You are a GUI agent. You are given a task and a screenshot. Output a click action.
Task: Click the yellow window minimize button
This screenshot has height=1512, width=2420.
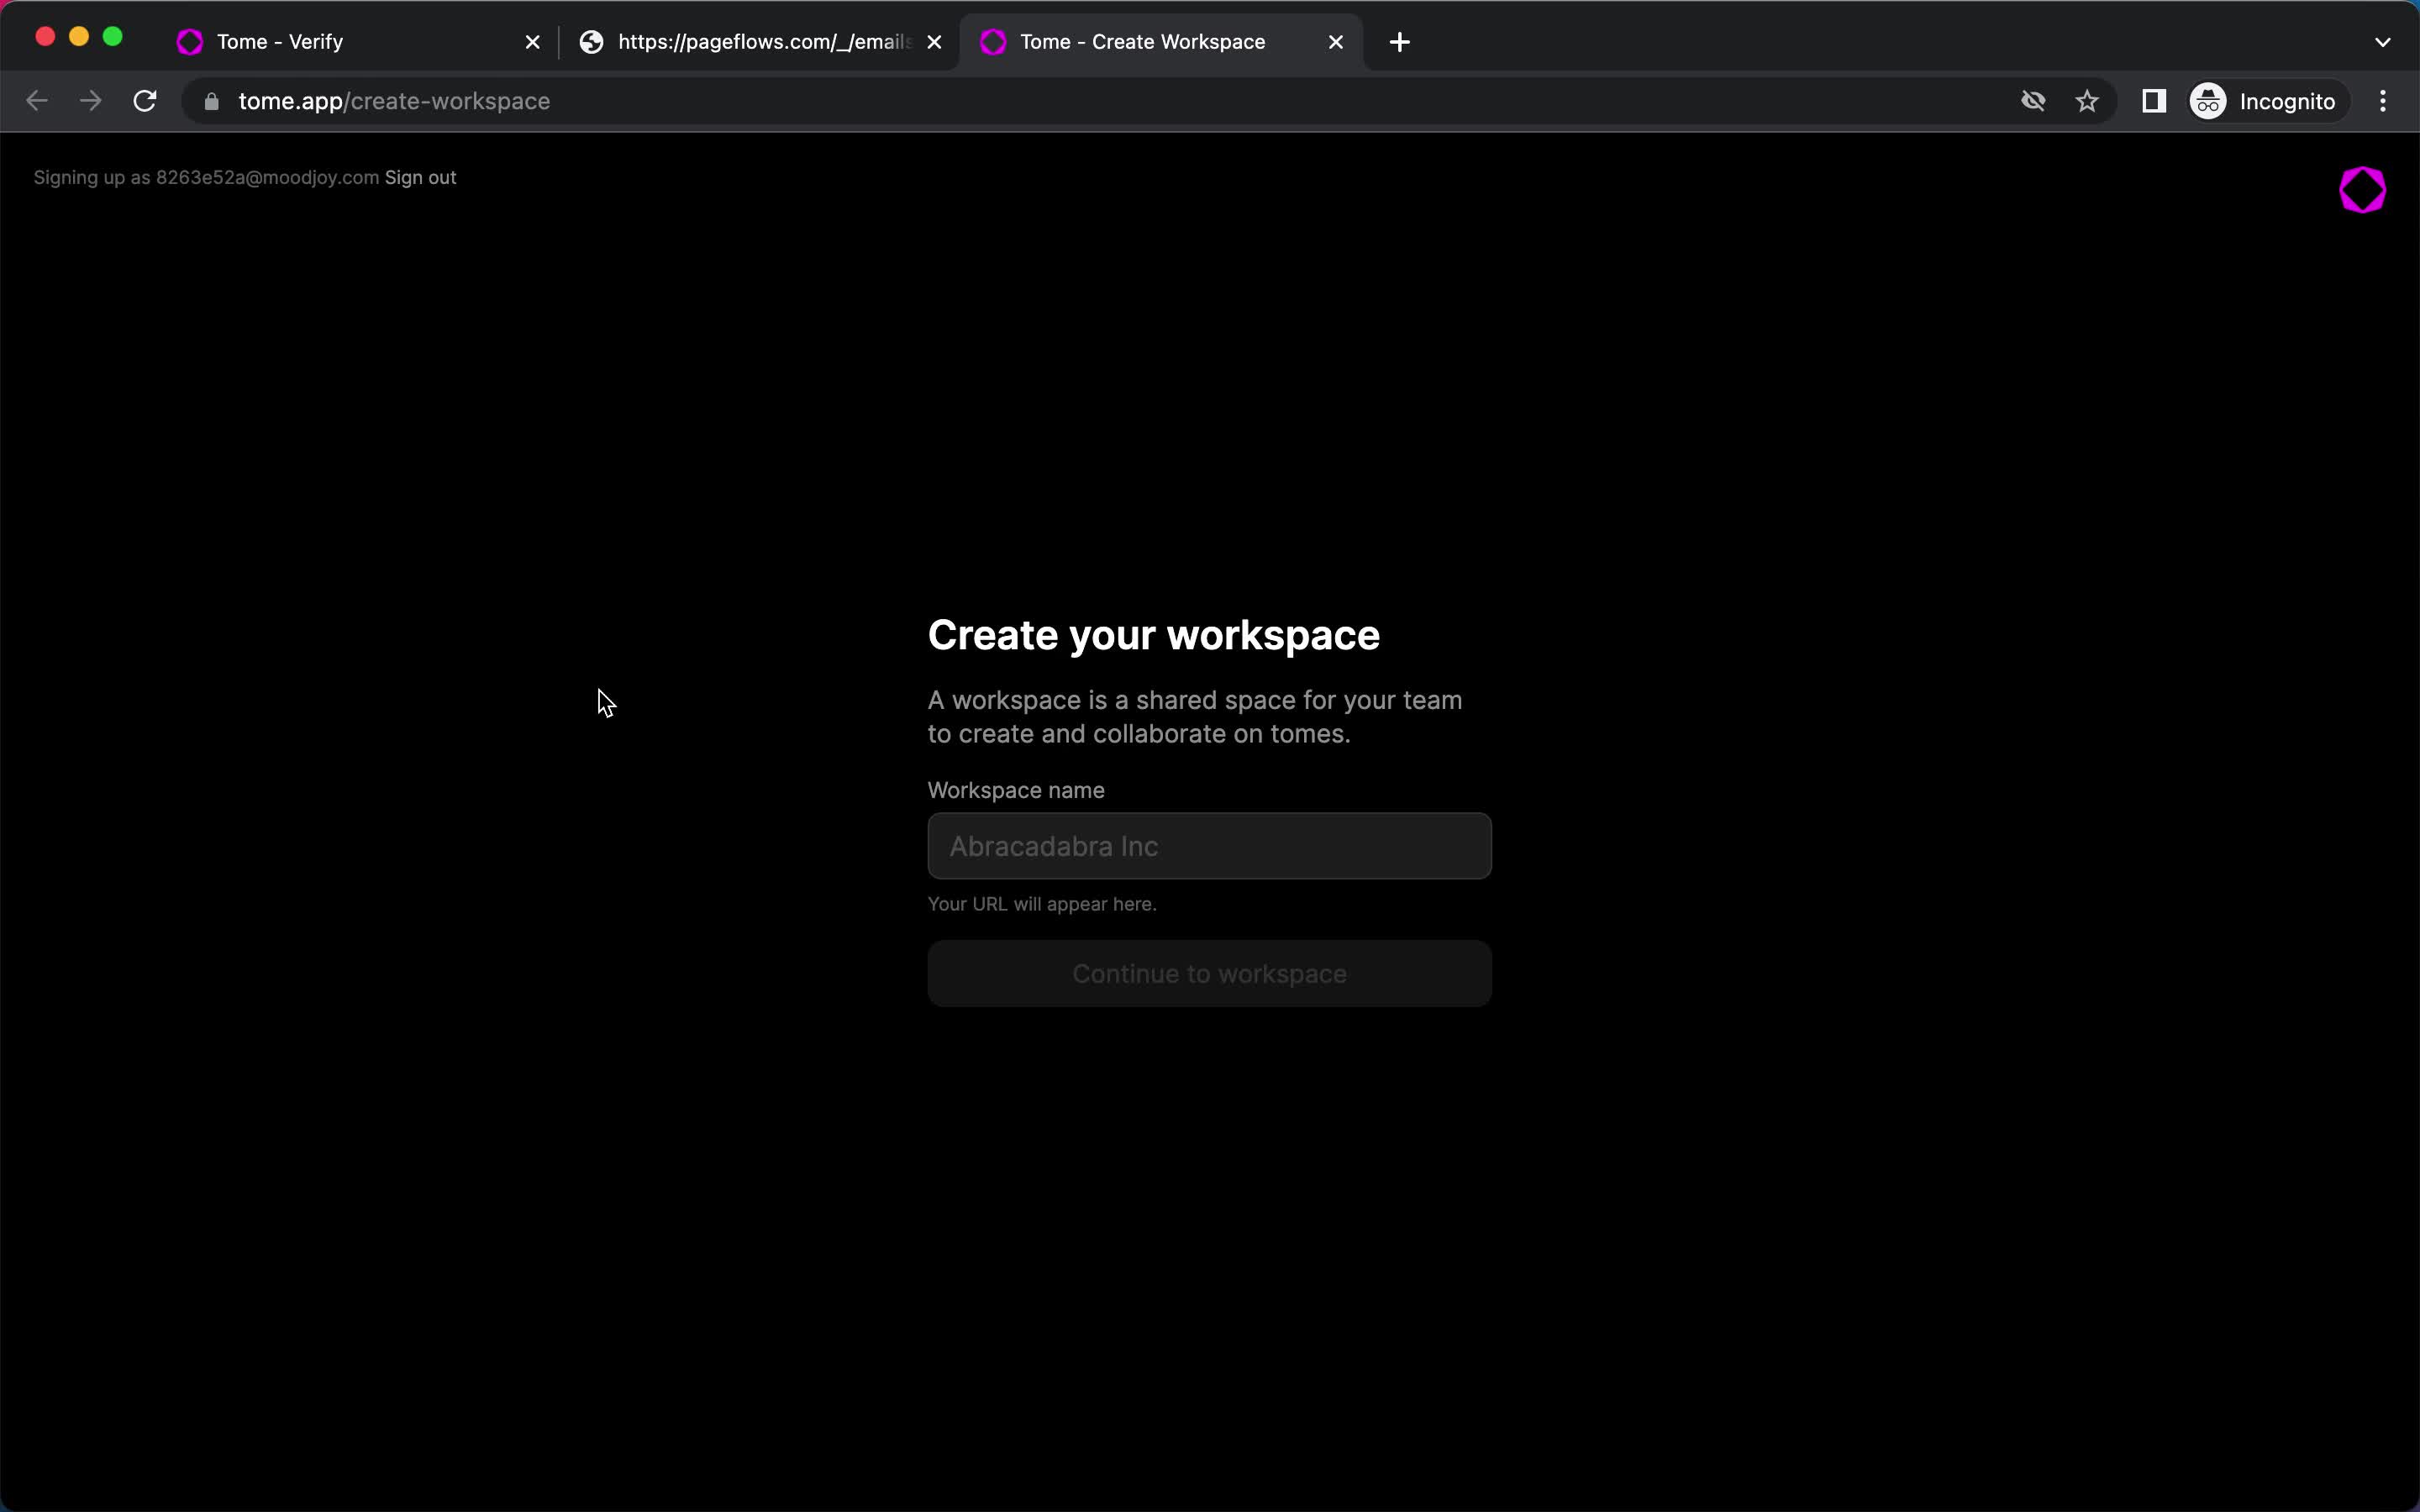click(x=79, y=37)
